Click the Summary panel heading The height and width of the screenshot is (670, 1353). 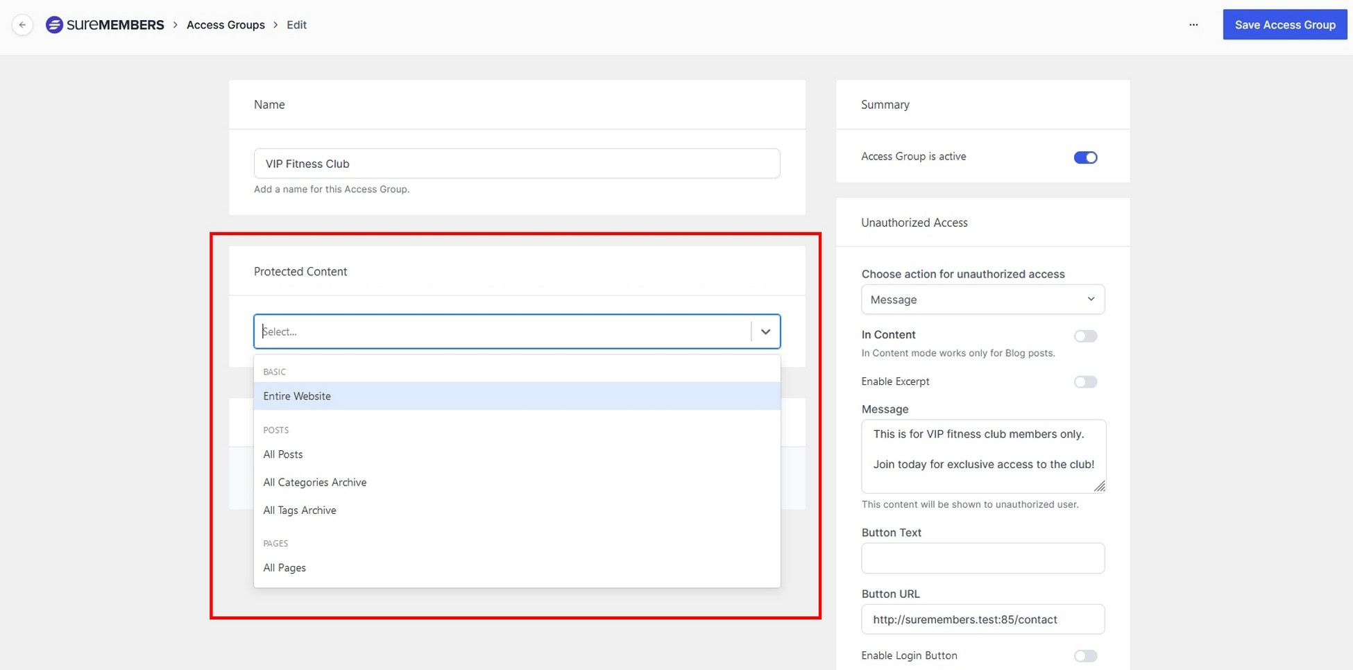[x=885, y=105]
